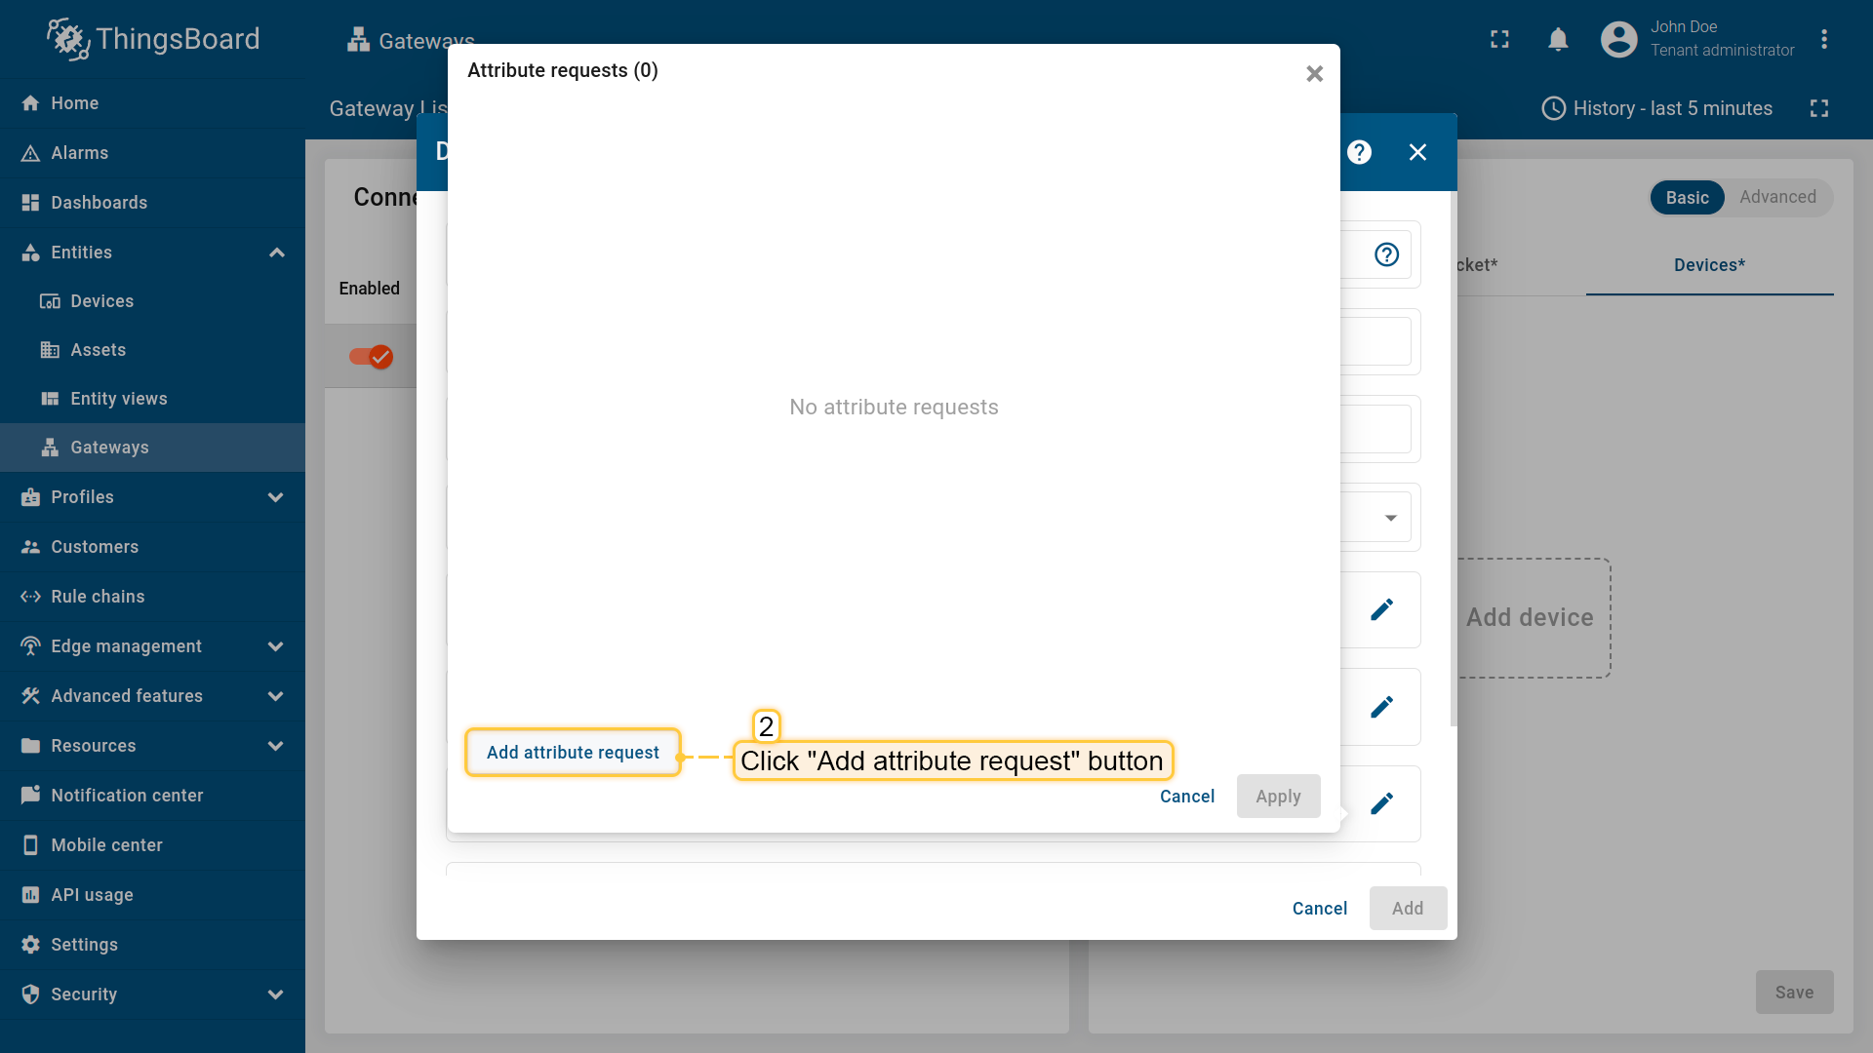Expand dashboard to fullscreen icon
The height and width of the screenshot is (1053, 1873).
1818,108
